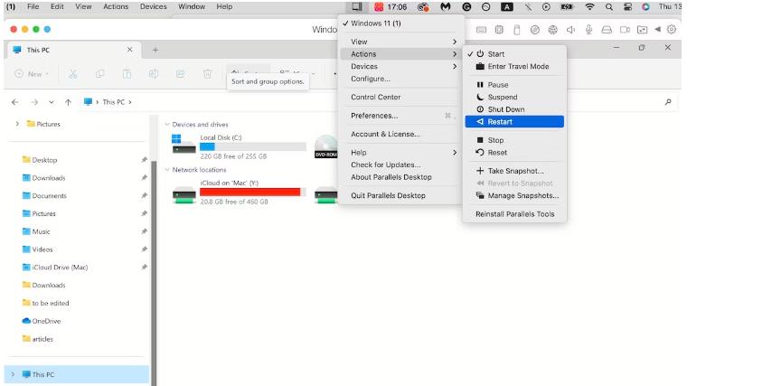Image resolution: width=772 pixels, height=386 pixels.
Task: Open the gear settings icon in Parallels toolbar
Action: tap(671, 30)
